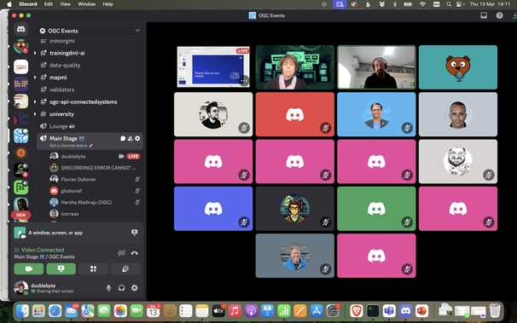Select red Discord logo participant tile
Image resolution: width=517 pixels, height=323 pixels.
295,114
